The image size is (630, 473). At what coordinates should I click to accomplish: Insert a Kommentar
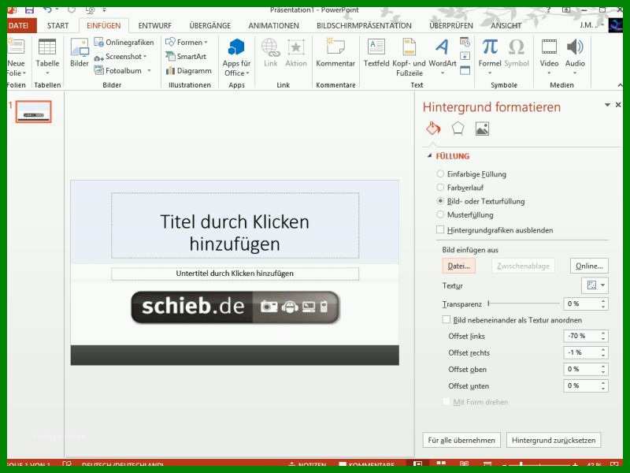click(335, 53)
